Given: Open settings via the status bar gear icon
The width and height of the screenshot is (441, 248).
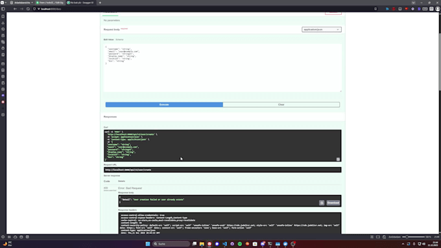Looking at the screenshot, I should (3, 237).
